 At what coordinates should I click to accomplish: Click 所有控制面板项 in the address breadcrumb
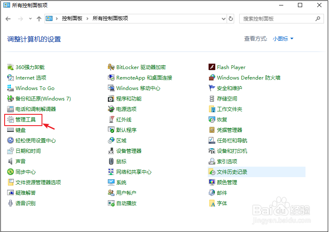pos(110,18)
